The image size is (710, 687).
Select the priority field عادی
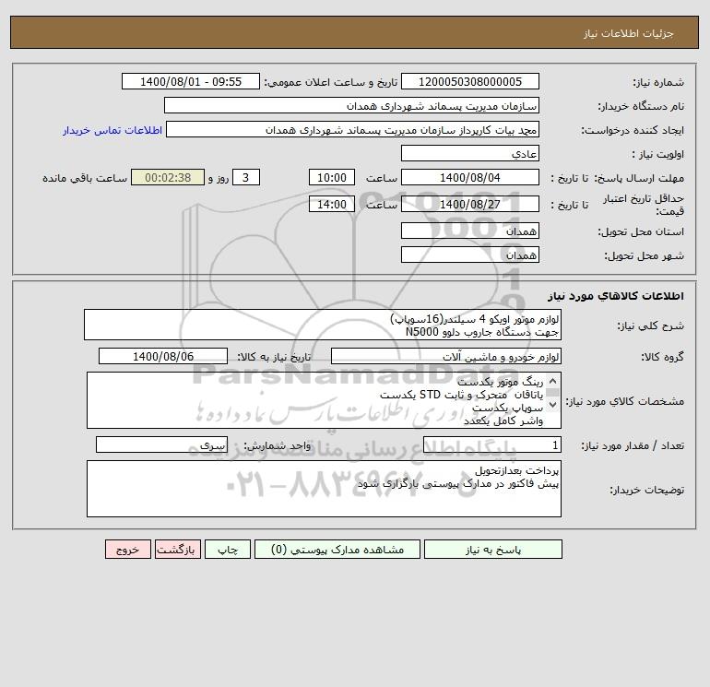[470, 153]
